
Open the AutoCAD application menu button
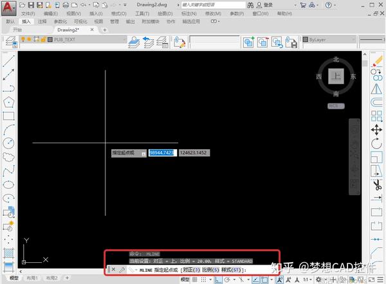(x=8, y=8)
